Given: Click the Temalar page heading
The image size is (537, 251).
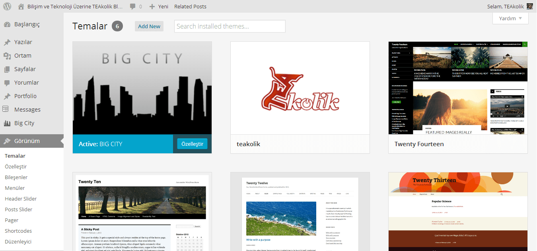Looking at the screenshot, I should [90, 26].
